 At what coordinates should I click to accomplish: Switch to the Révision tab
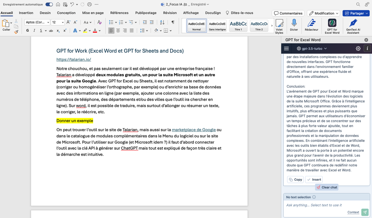coord(170,13)
